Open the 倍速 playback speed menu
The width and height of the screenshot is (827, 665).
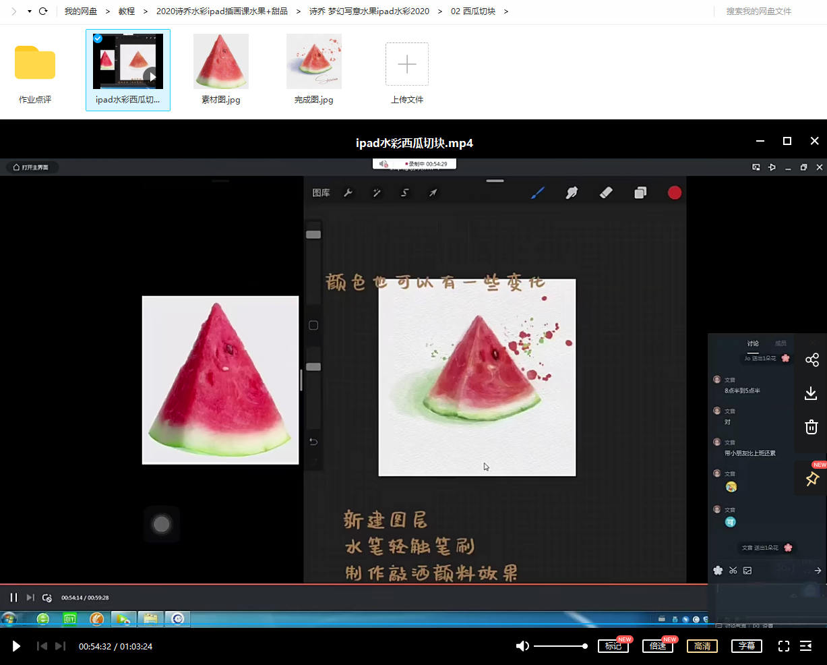click(x=657, y=646)
